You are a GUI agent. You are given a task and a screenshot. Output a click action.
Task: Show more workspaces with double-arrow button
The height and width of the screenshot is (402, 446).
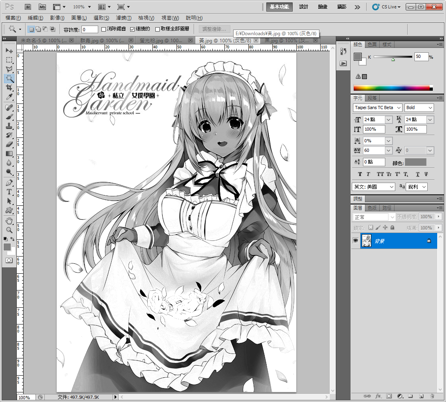pyautogui.click(x=357, y=7)
